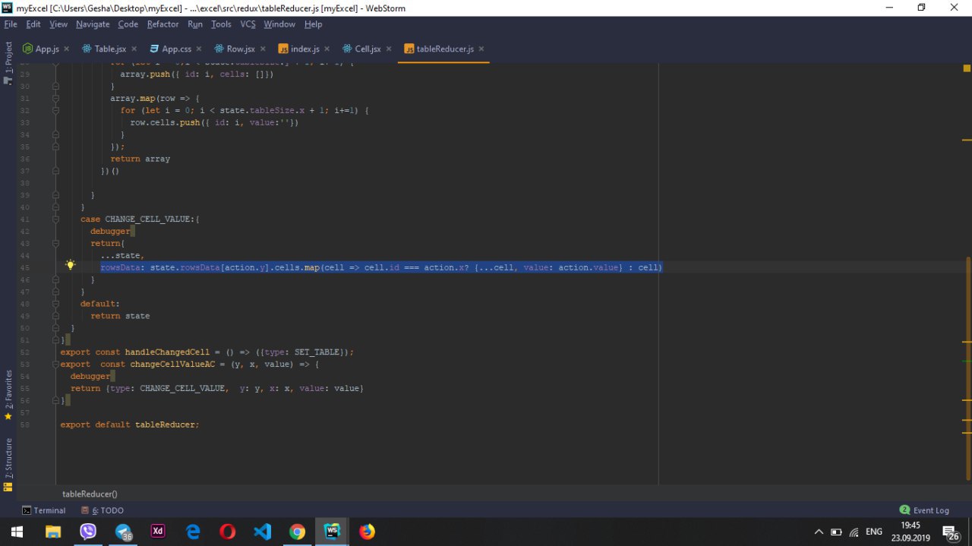The width and height of the screenshot is (972, 546).
Task: Show hidden system tray icons
Action: (819, 532)
